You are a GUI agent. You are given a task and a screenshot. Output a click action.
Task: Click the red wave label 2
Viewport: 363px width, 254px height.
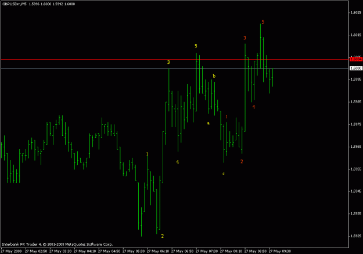[242, 162]
